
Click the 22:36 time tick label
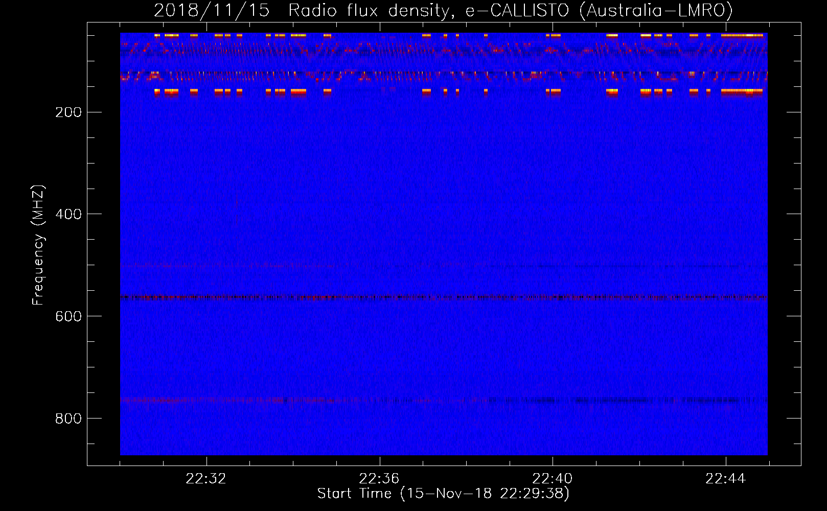[x=379, y=479]
